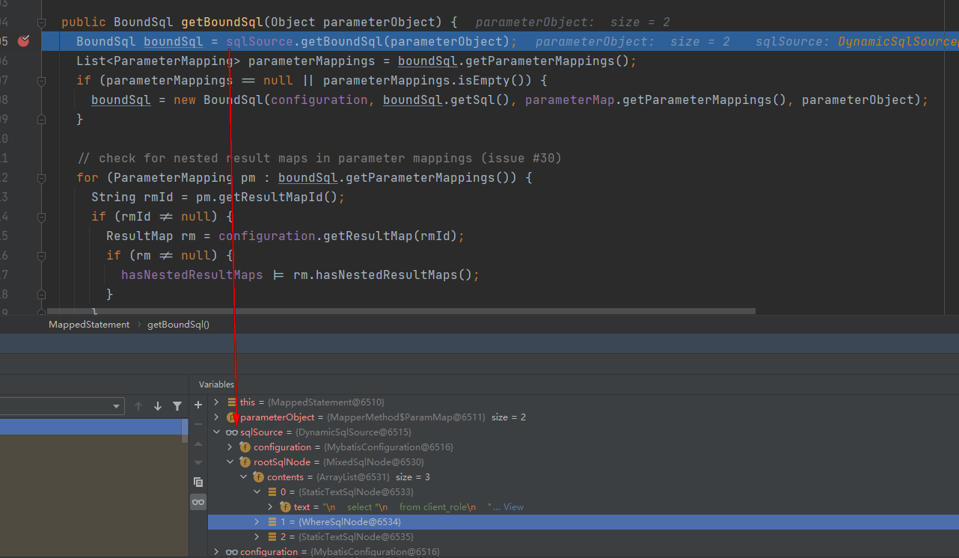Expand element 2 StaticTextSqlNode@6535

click(x=257, y=537)
